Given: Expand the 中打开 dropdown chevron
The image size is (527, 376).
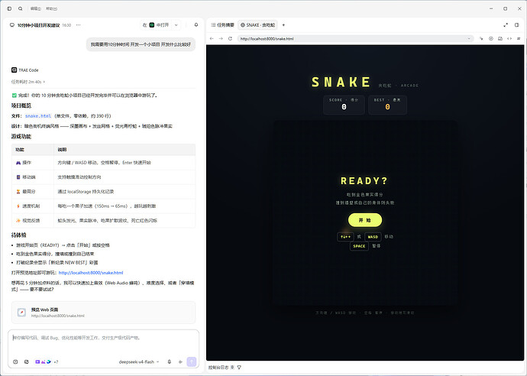Looking at the screenshot, I should coord(176,25).
